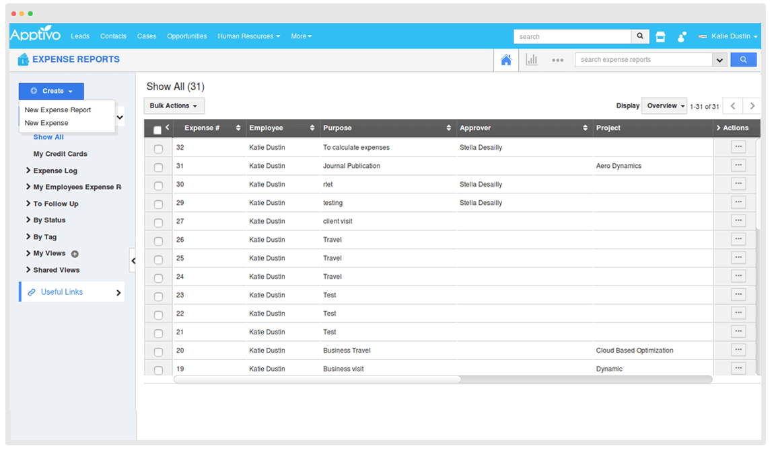Screen dimensions: 774x450
Task: Open the app store icon in top bar
Action: (660, 37)
